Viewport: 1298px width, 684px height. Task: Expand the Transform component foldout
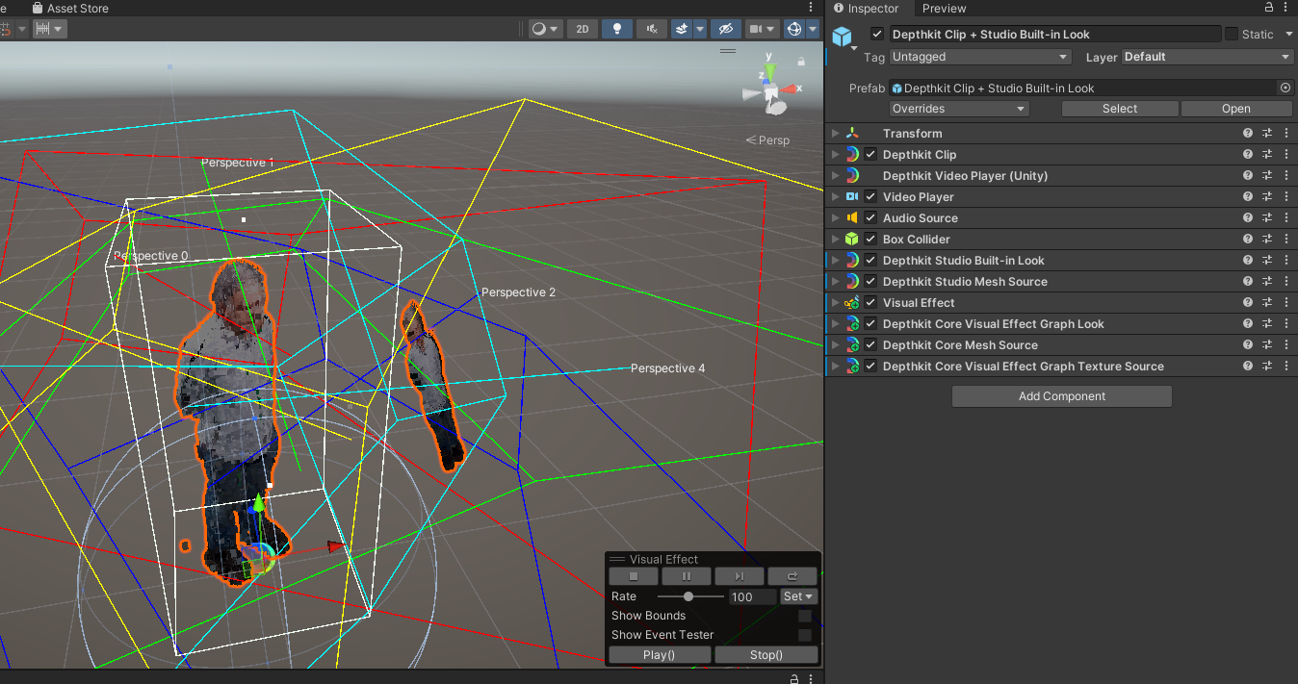tap(835, 134)
